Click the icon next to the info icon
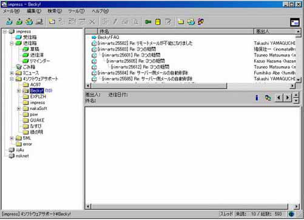The height and width of the screenshot is (220, 304). 268,98
